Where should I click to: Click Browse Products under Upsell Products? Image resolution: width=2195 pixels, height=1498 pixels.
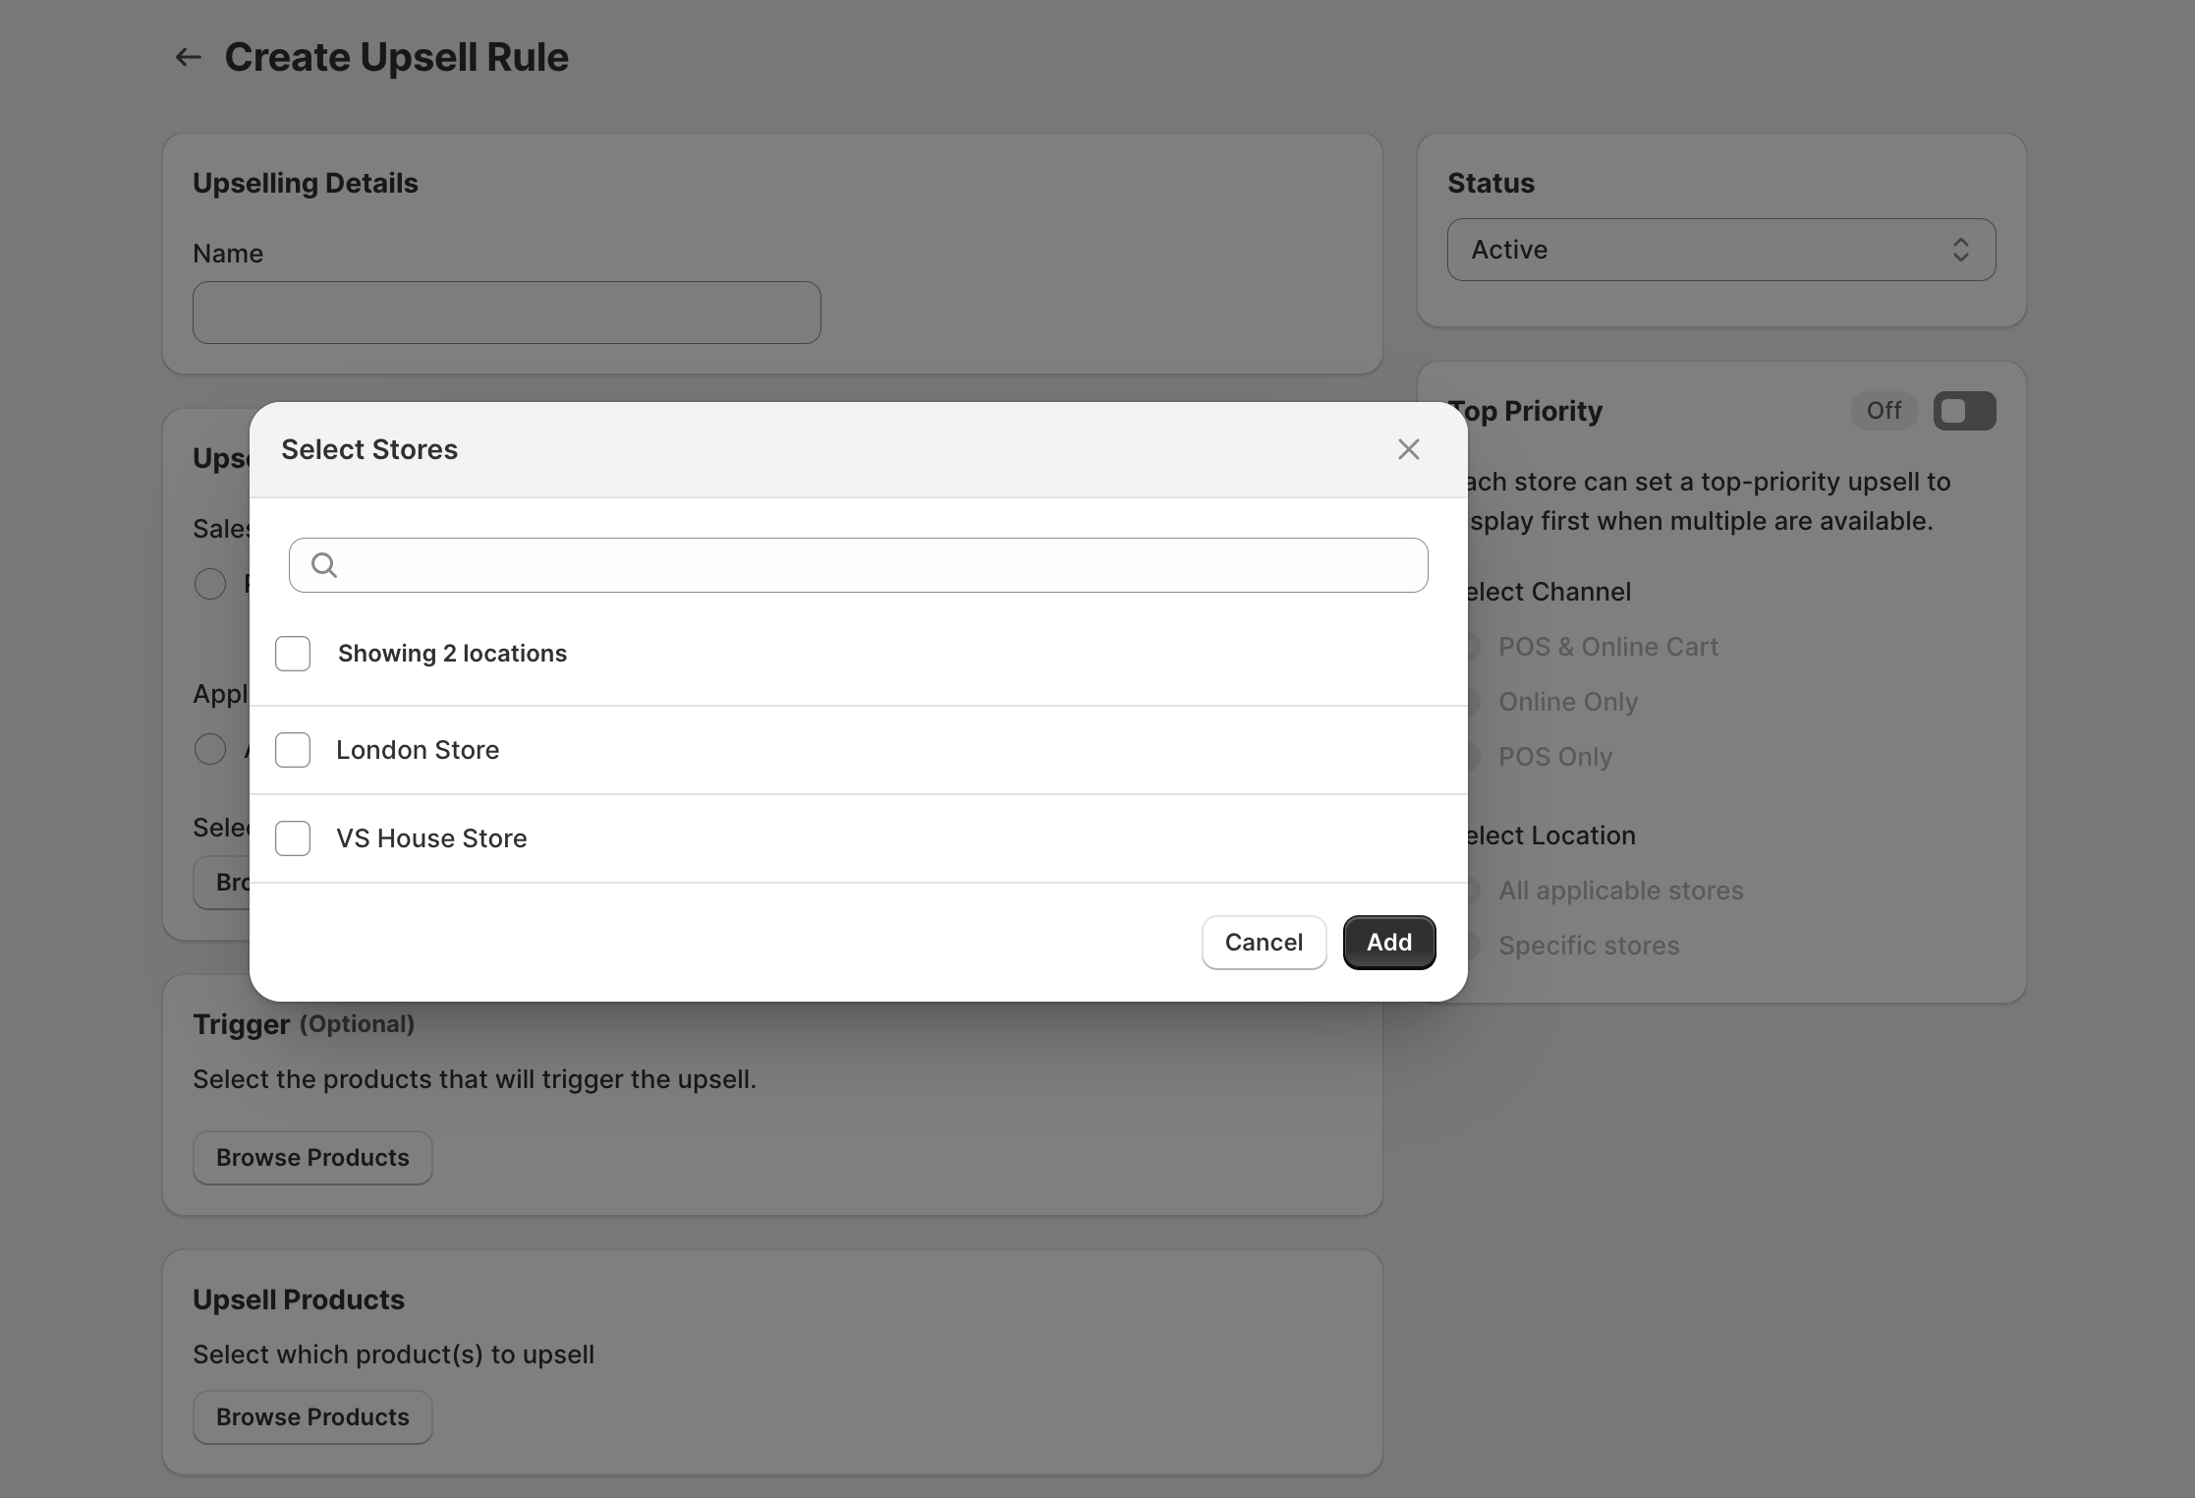pyautogui.click(x=311, y=1416)
